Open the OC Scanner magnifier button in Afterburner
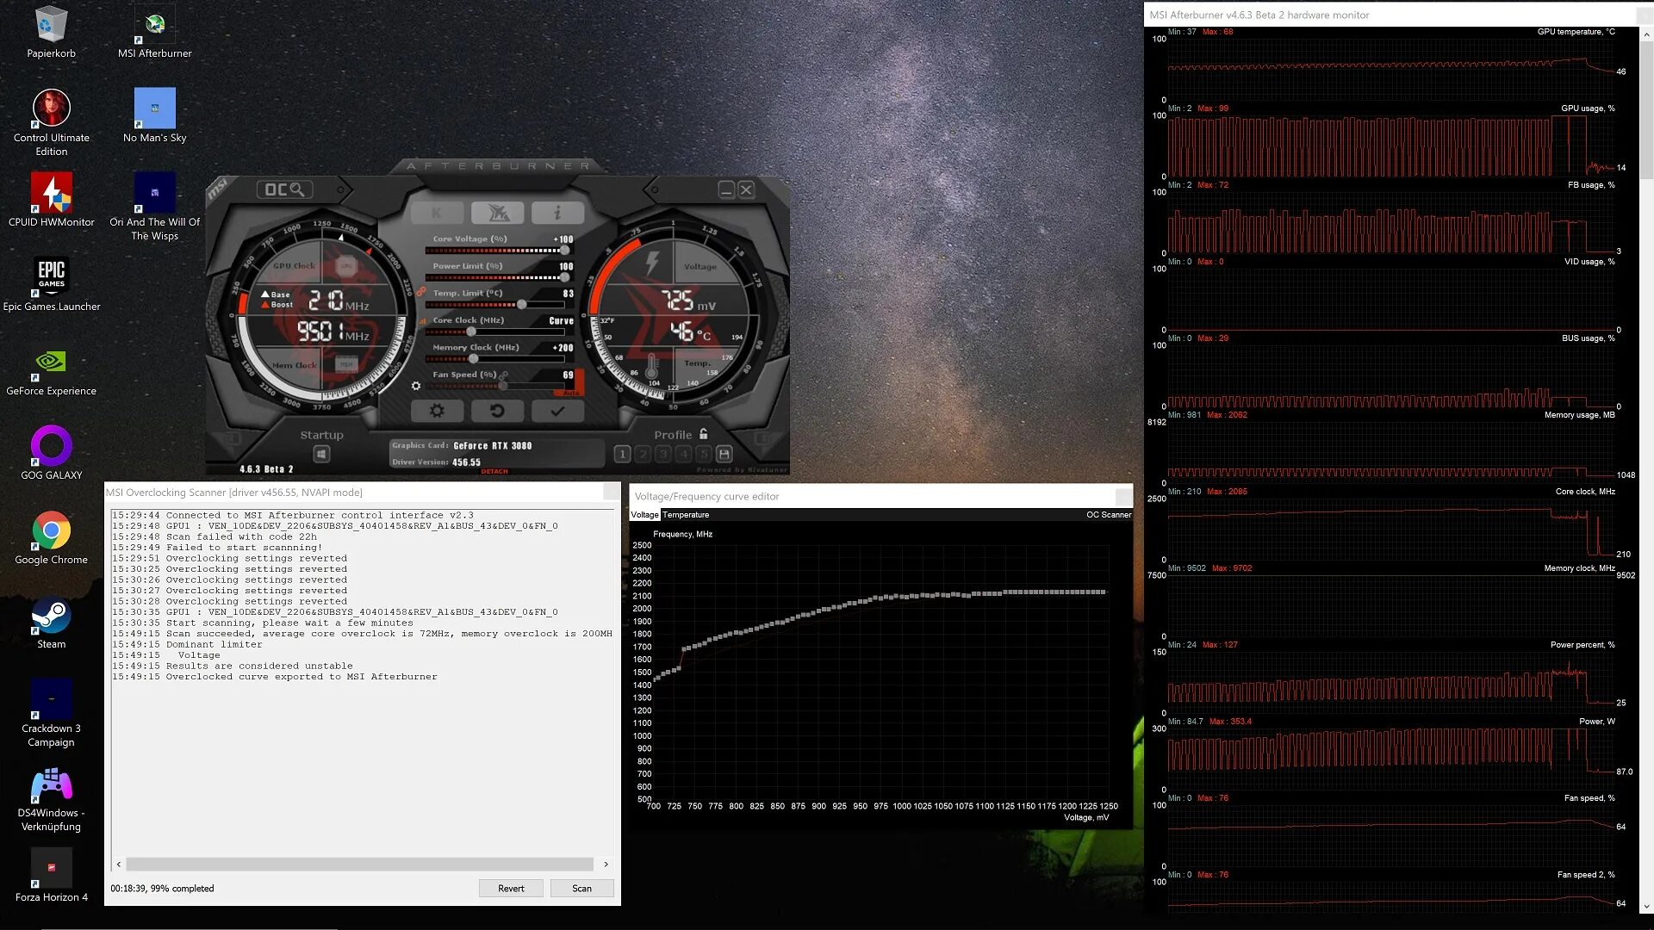 click(x=284, y=189)
